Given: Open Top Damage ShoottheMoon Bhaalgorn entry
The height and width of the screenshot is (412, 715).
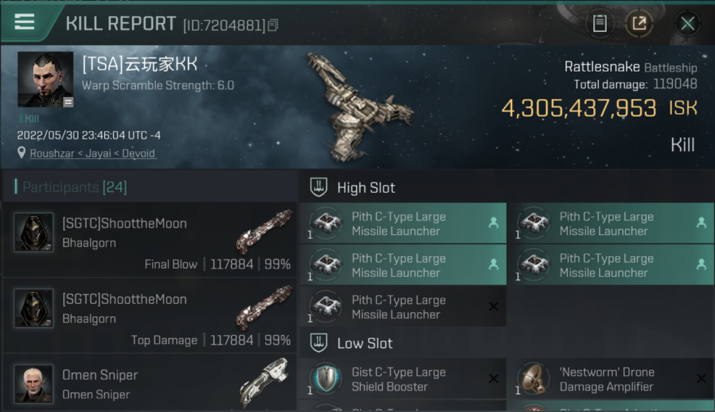Looking at the screenshot, I should coord(150,315).
